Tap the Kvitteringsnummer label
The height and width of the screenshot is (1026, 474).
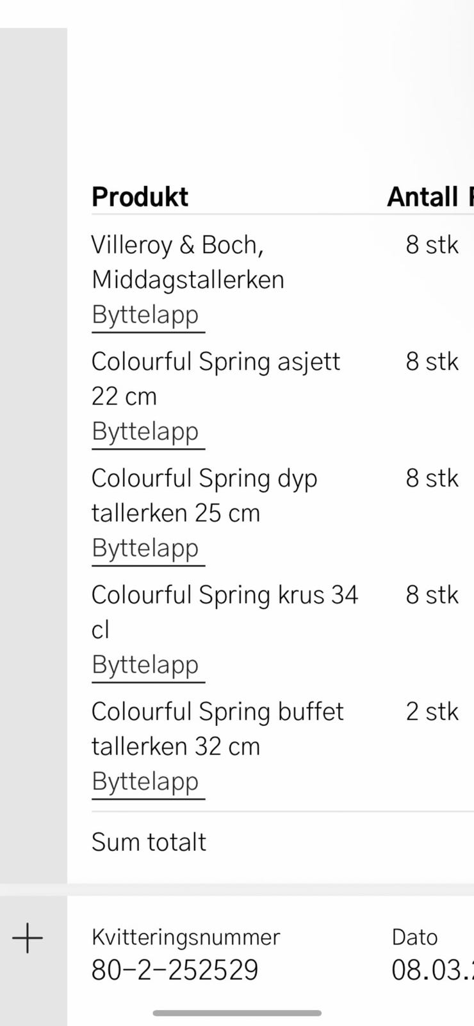(186, 938)
